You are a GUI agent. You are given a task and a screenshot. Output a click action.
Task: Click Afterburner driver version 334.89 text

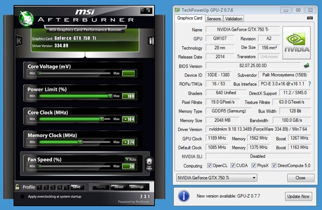61,46
